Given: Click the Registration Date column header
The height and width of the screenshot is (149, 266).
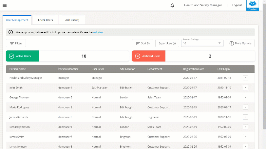Looking at the screenshot, I should coord(193,69).
